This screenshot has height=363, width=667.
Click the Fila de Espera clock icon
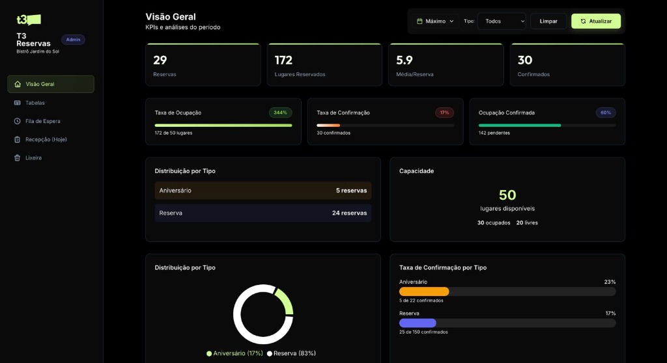pyautogui.click(x=18, y=121)
